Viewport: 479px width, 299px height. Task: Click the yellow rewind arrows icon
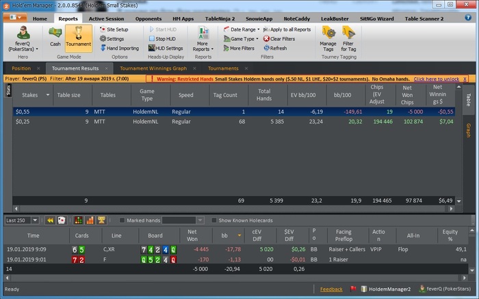50,220
